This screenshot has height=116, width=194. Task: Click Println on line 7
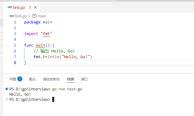click(x=51, y=57)
